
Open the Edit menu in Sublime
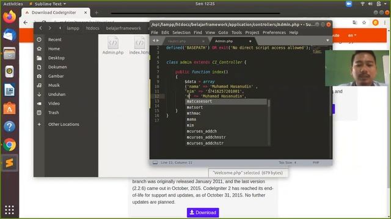pos(165,32)
